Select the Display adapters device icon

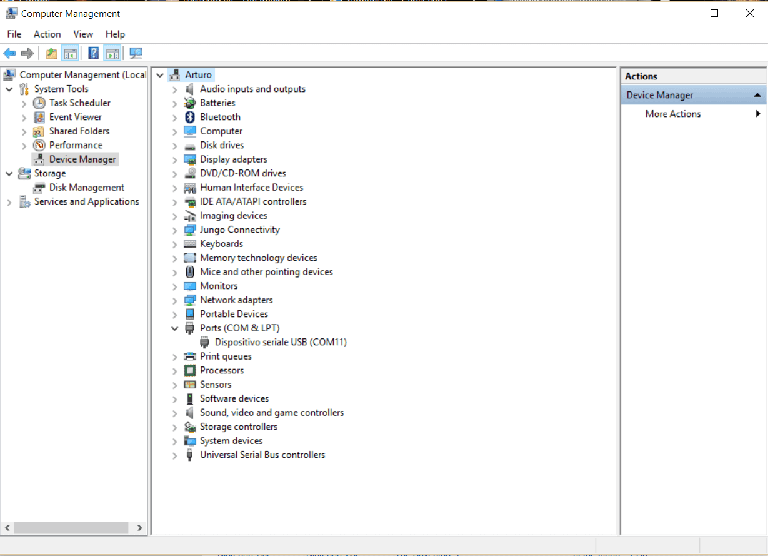coord(189,159)
